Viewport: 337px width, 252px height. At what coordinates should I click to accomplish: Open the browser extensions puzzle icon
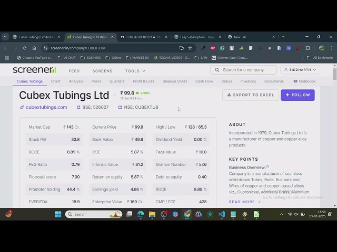pyautogui.click(x=308, y=48)
